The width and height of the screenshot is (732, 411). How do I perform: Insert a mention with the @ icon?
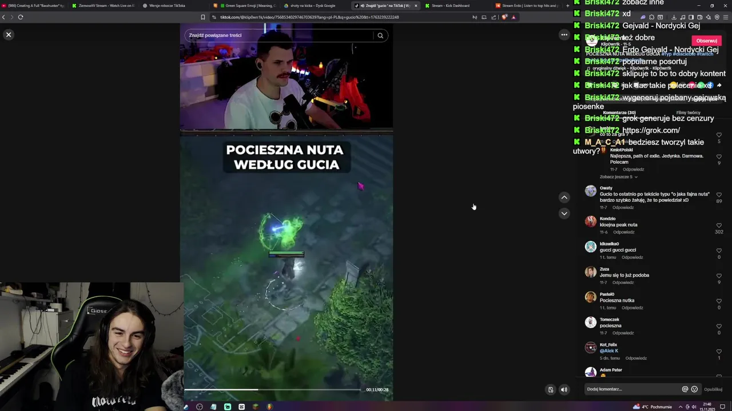[685, 389]
